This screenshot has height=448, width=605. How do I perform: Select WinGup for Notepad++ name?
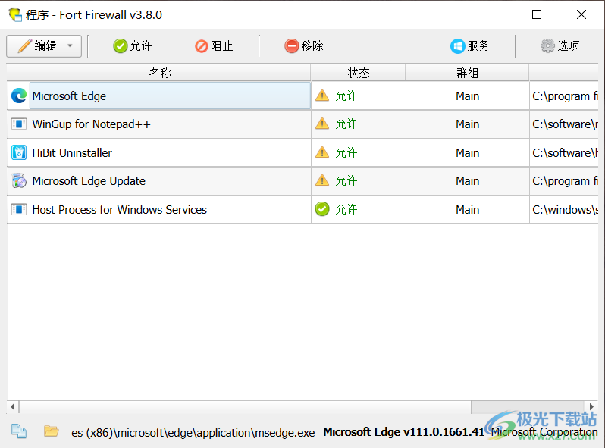91,124
